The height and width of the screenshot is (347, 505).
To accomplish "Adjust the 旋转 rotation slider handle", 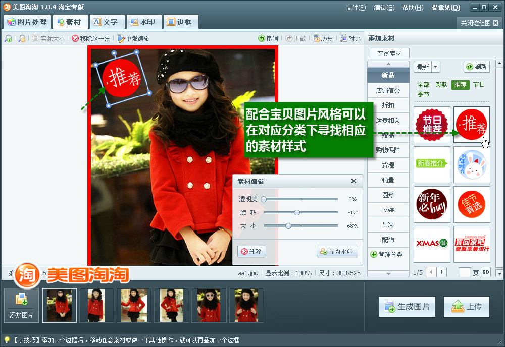I will click(297, 212).
